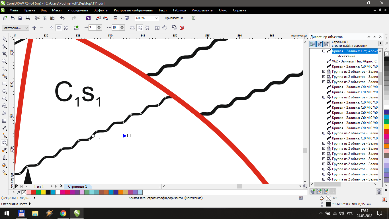The width and height of the screenshot is (389, 219).
Task: Click the clear distortion icon
Action: click(x=182, y=28)
